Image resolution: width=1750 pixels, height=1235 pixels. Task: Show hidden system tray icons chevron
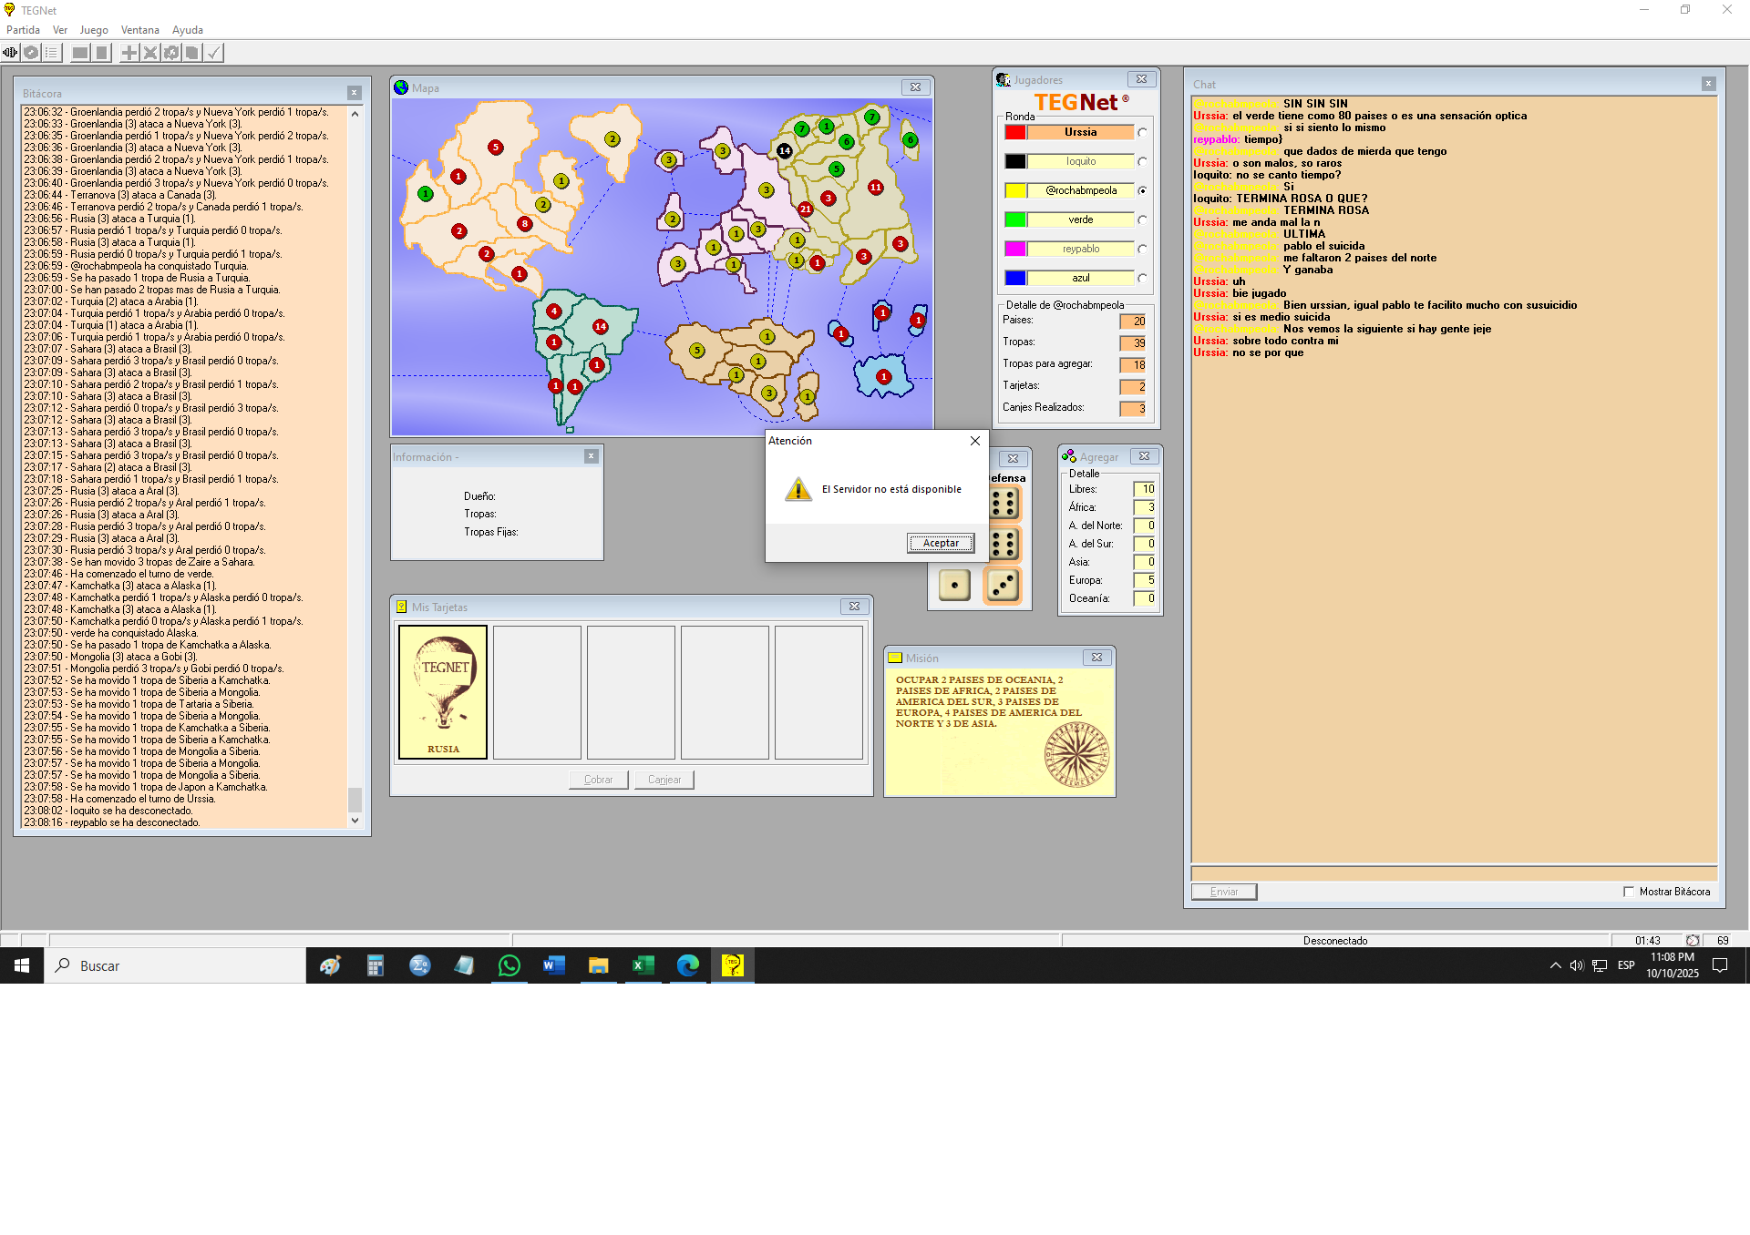[1555, 965]
